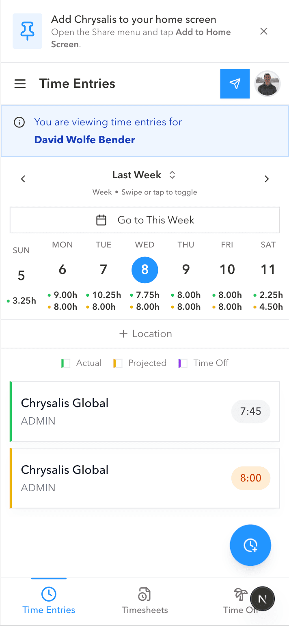
Task: Click the calendar icon in Go to This Week
Action: (x=101, y=220)
